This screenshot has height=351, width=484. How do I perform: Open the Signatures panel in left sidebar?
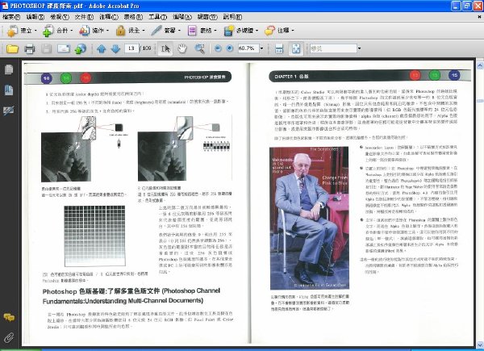pyautogui.click(x=9, y=111)
